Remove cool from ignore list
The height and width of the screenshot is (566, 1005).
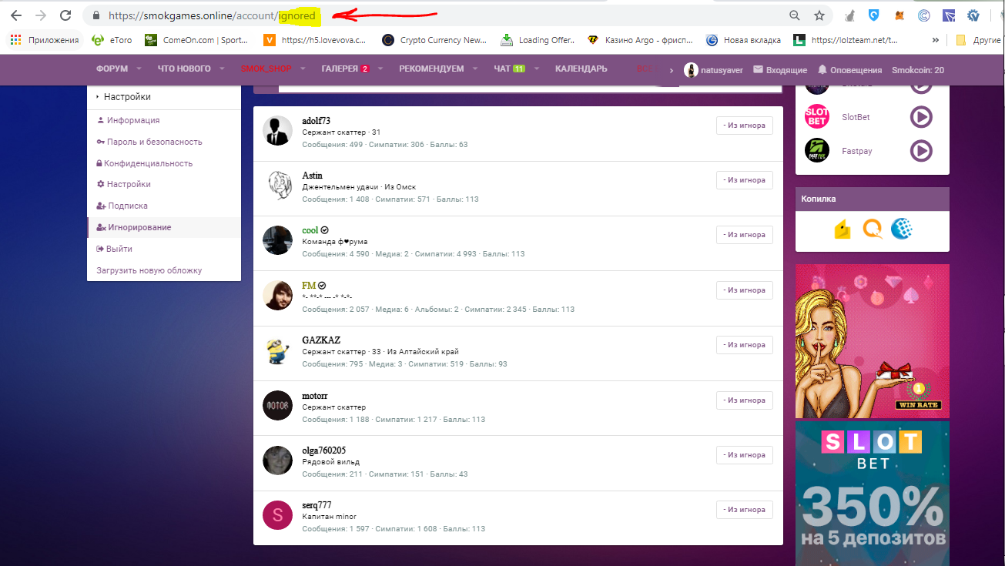click(744, 234)
